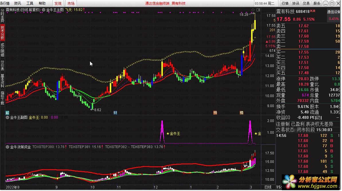This screenshot has width=342, height=191.
Task: Click the stock name 震有科技 688418
Action: [293, 11]
